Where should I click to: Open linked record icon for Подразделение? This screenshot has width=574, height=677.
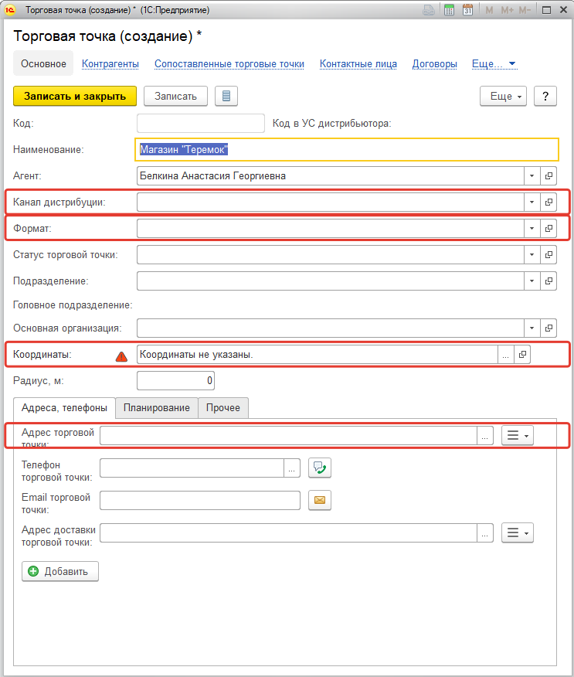click(x=549, y=281)
